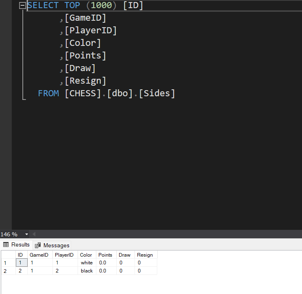Click the FROM keyword in the query

[x=48, y=93]
